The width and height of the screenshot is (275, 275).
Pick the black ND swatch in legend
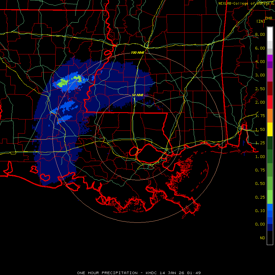point(270,238)
